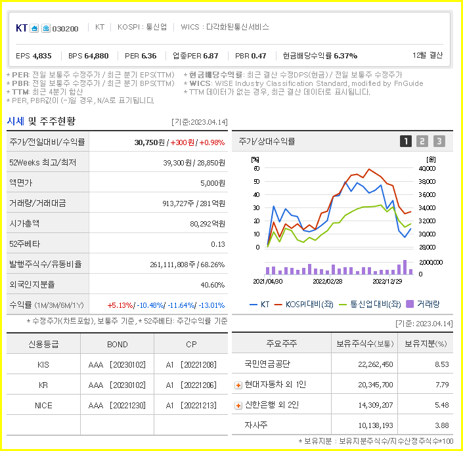Click NICE CP rating A1 [20221213]
The image size is (463, 451).
[x=191, y=406]
